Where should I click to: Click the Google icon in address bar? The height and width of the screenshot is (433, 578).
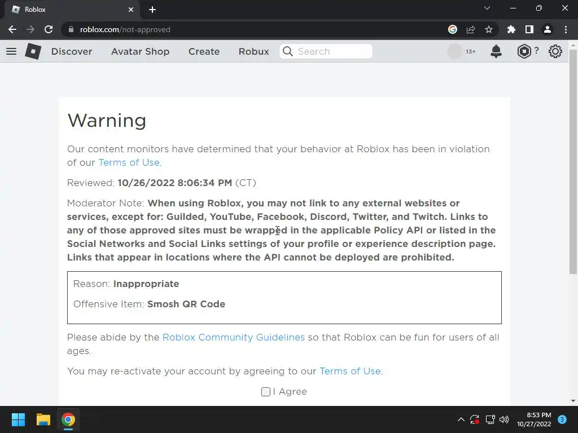(x=453, y=29)
